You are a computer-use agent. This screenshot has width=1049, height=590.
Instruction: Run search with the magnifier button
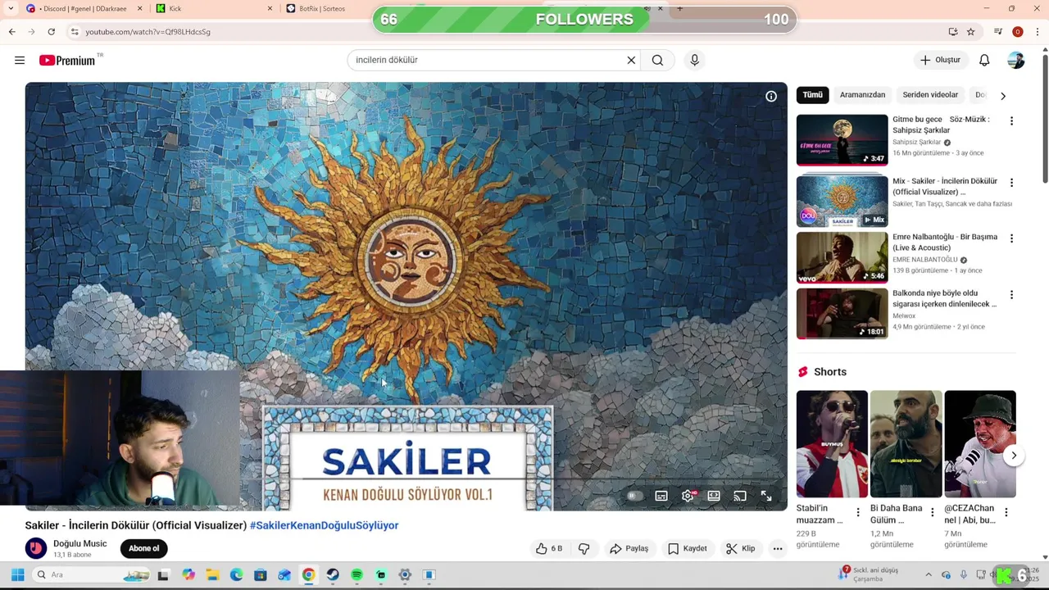pyautogui.click(x=657, y=60)
